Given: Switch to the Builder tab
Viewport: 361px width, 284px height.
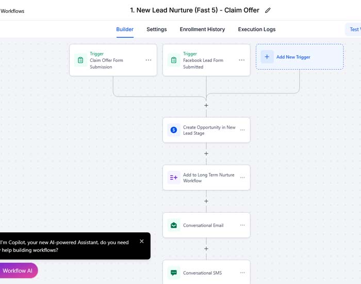Looking at the screenshot, I should tap(125, 29).
